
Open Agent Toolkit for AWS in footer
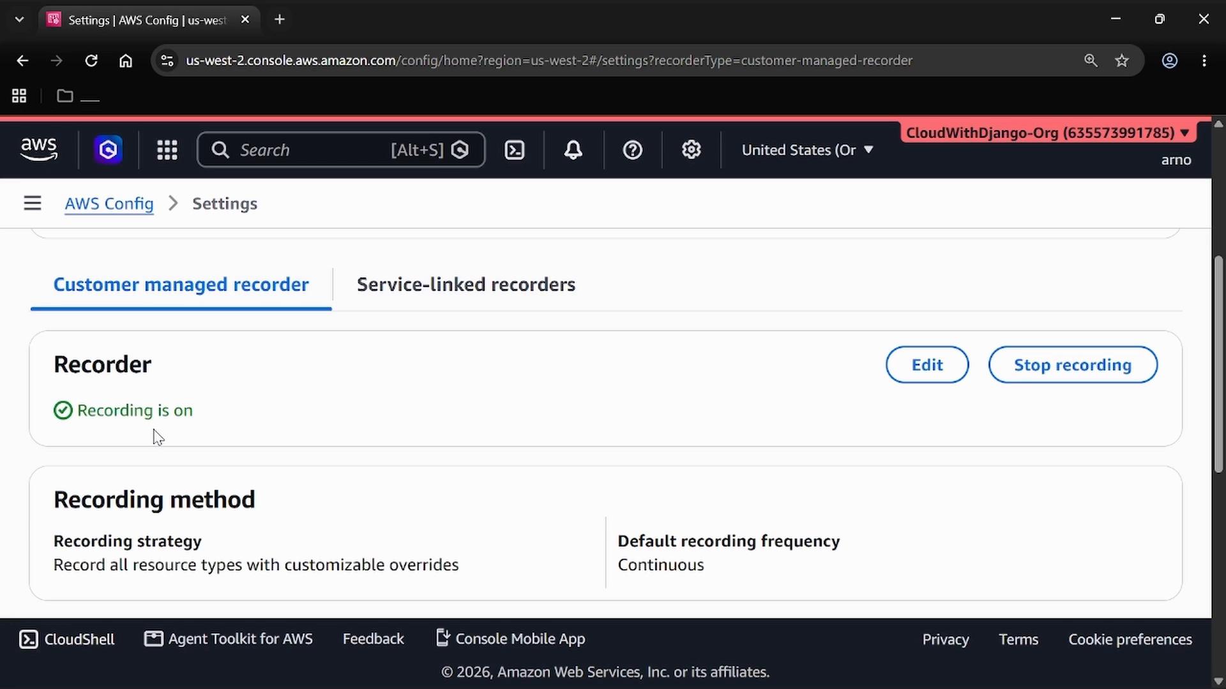(229, 639)
